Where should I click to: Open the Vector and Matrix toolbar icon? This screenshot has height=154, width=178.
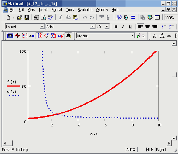[x=25, y=36]
